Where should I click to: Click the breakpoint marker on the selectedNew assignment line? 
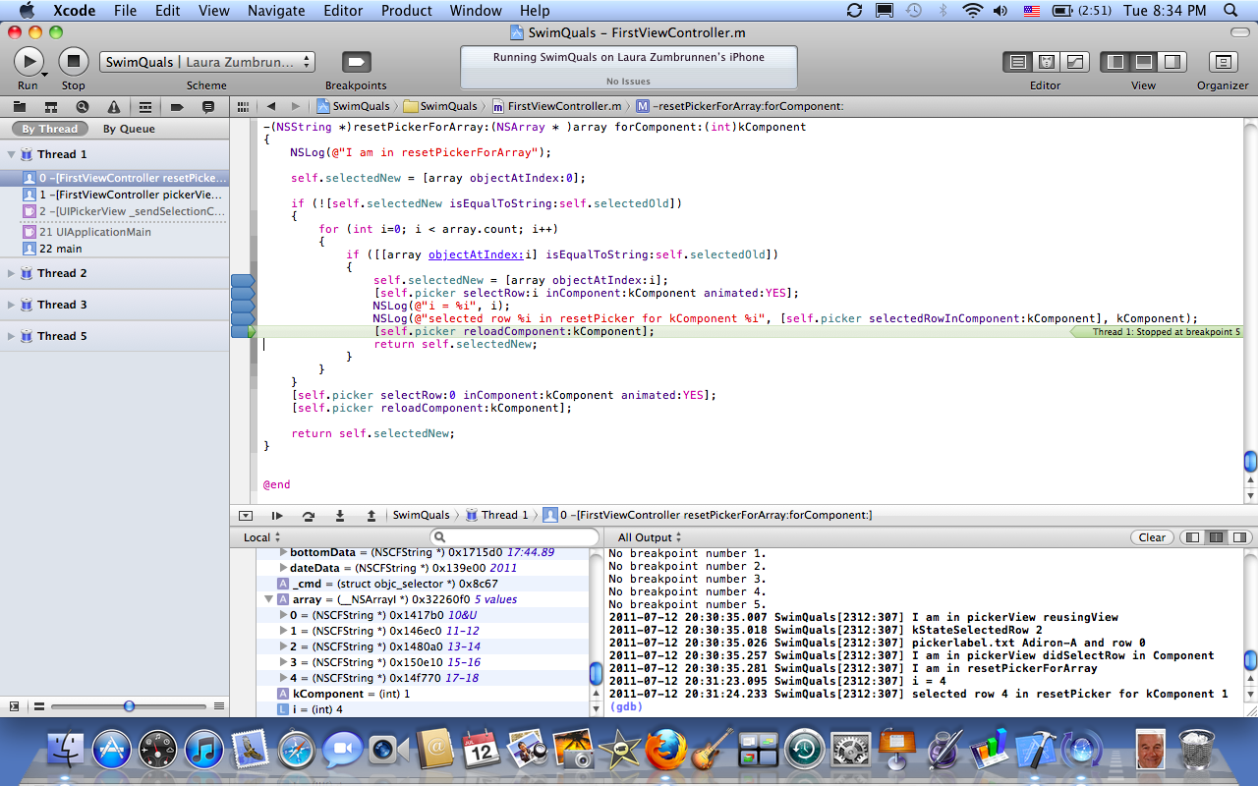click(243, 281)
